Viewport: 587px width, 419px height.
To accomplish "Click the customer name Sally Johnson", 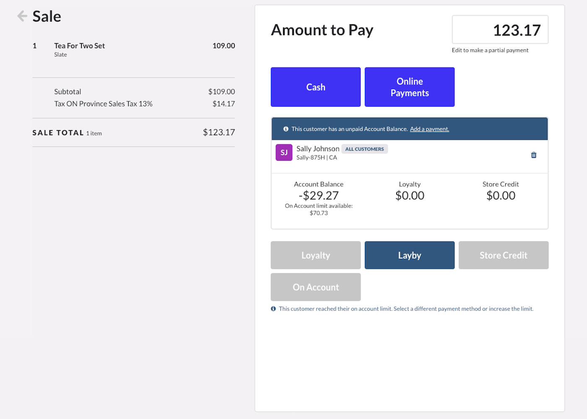I will tap(318, 149).
